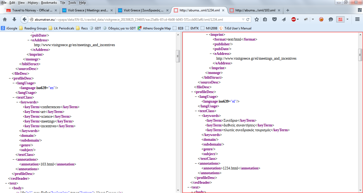This screenshot has height=193, width=363.
Task: Click the "1234.html" annotation text
Action: coord(230,168)
